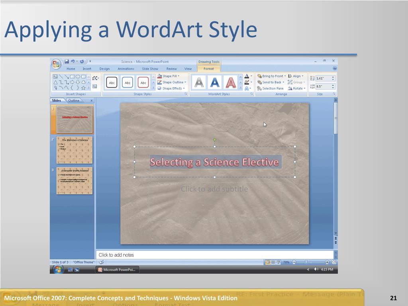Open the Insert ribbon tab
The image size is (408, 306).
(87, 69)
